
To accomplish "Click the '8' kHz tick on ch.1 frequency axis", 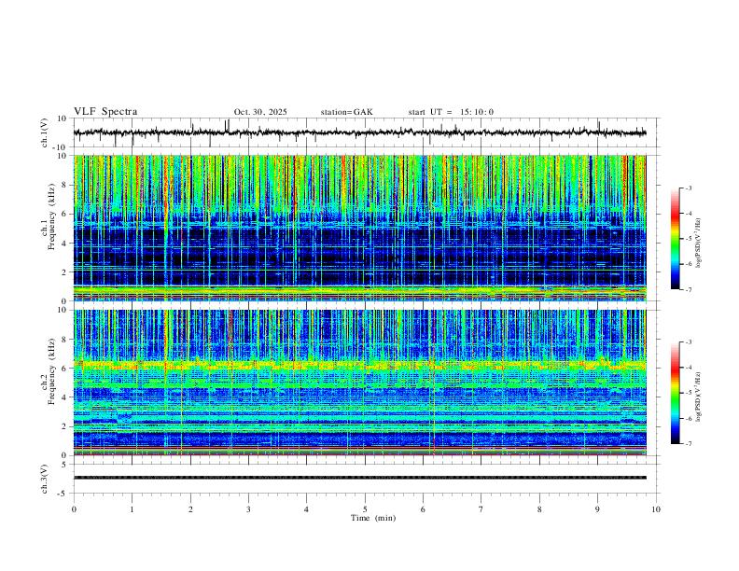I will point(65,185).
